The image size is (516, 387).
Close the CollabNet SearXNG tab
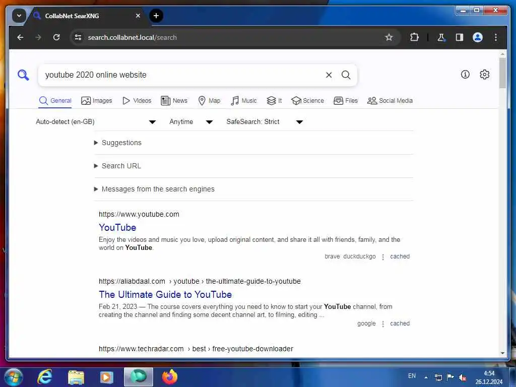click(138, 16)
